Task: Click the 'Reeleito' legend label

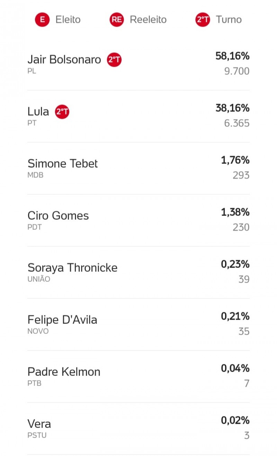Action: [x=148, y=20]
